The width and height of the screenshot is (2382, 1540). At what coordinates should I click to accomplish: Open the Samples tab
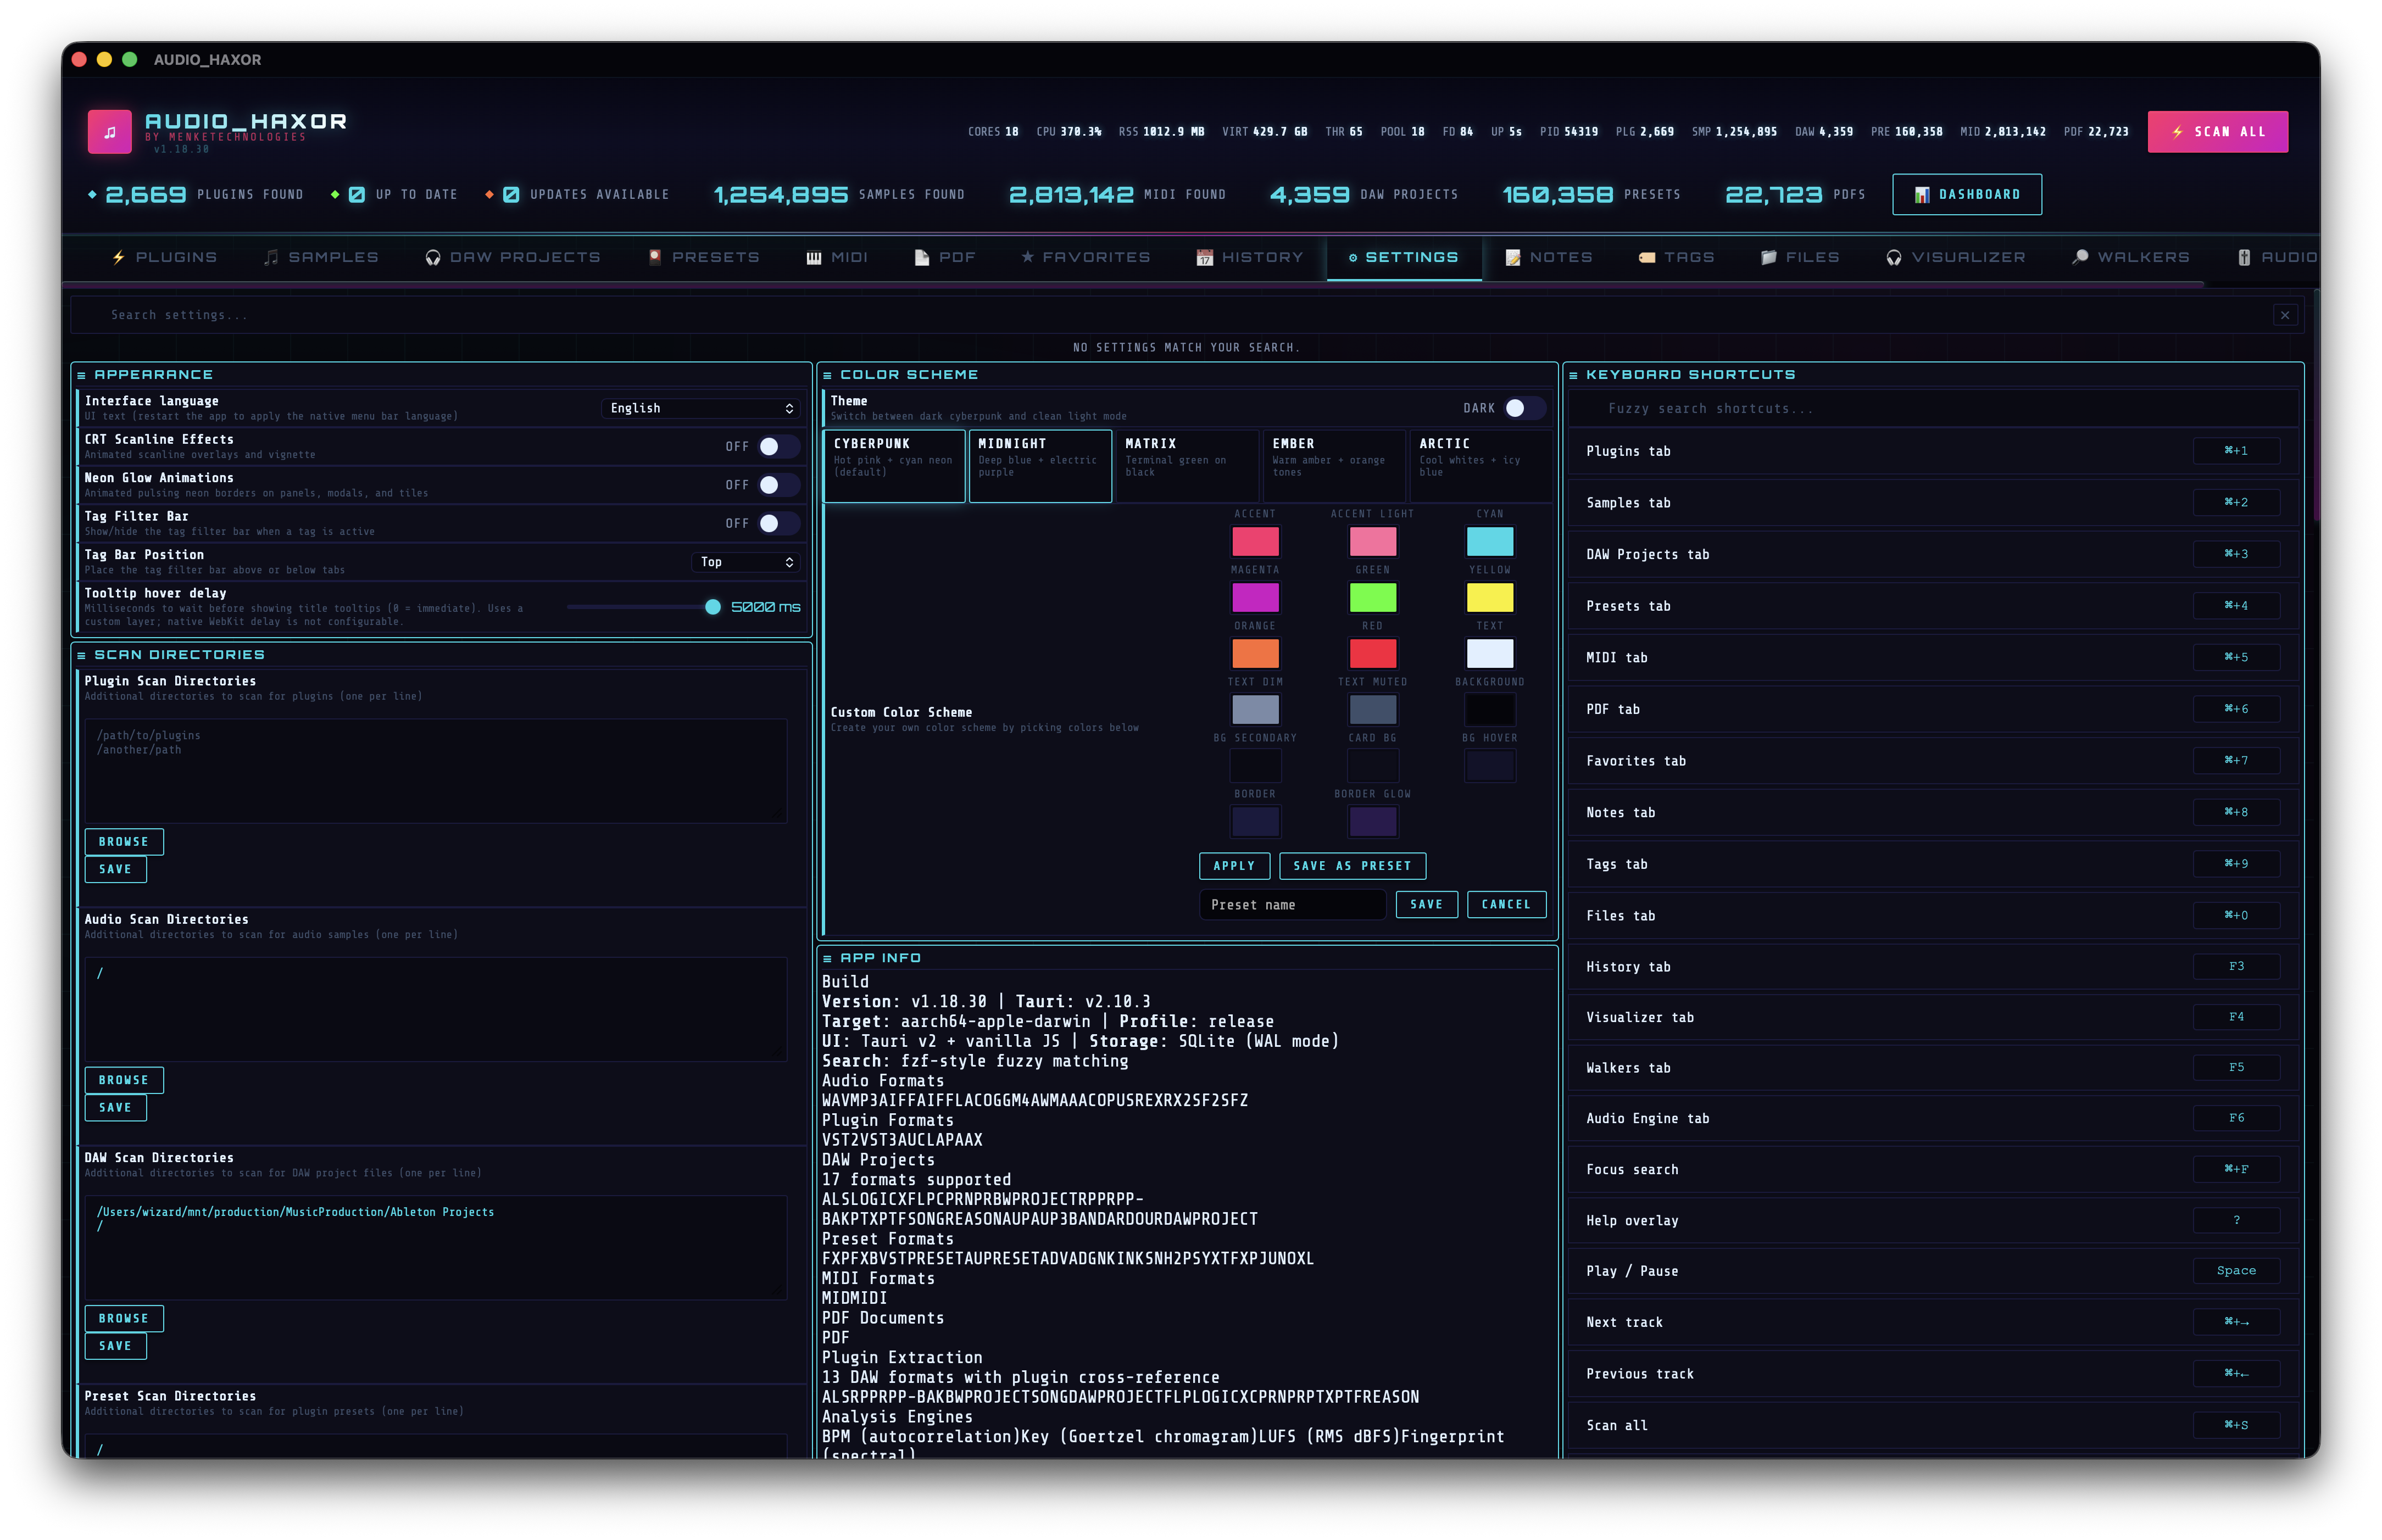(x=321, y=257)
